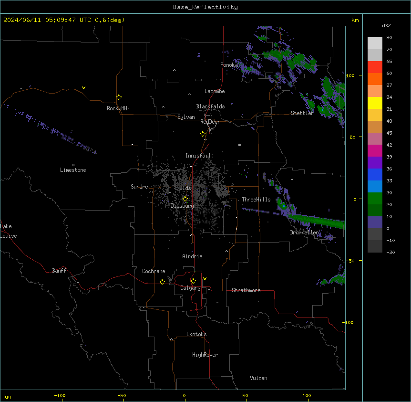Screen dimensions: 411x402
Task: Click the yellow diamond marker above RockyMH
Action: point(119,97)
